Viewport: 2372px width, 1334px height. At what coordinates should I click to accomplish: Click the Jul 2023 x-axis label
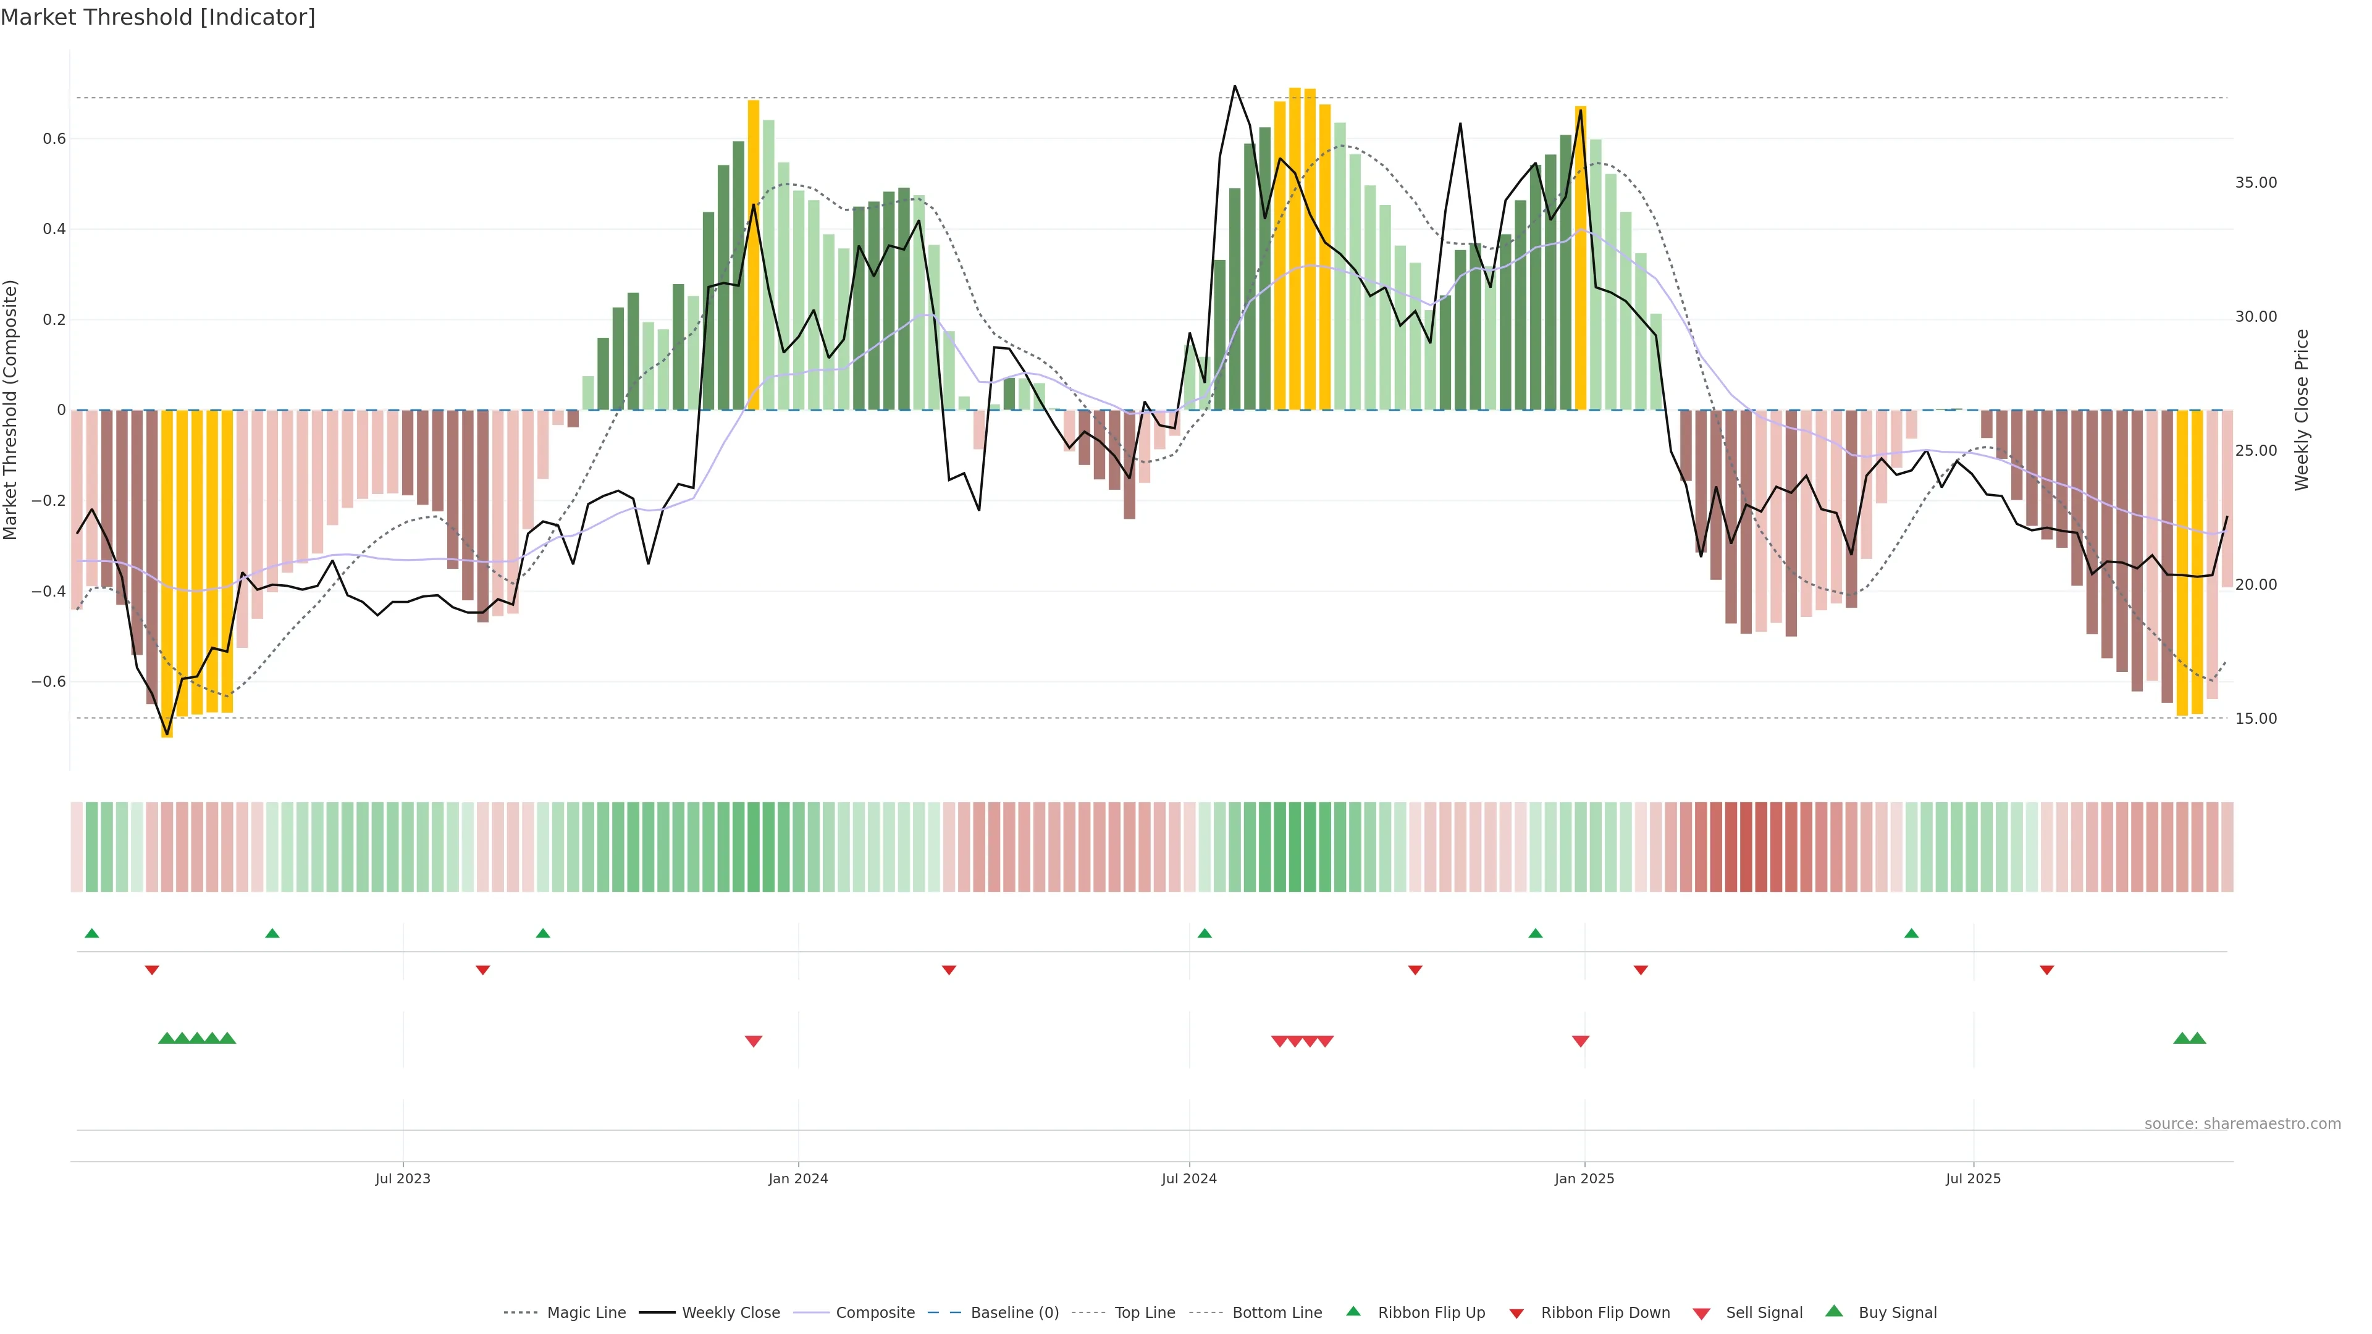[x=402, y=1178]
